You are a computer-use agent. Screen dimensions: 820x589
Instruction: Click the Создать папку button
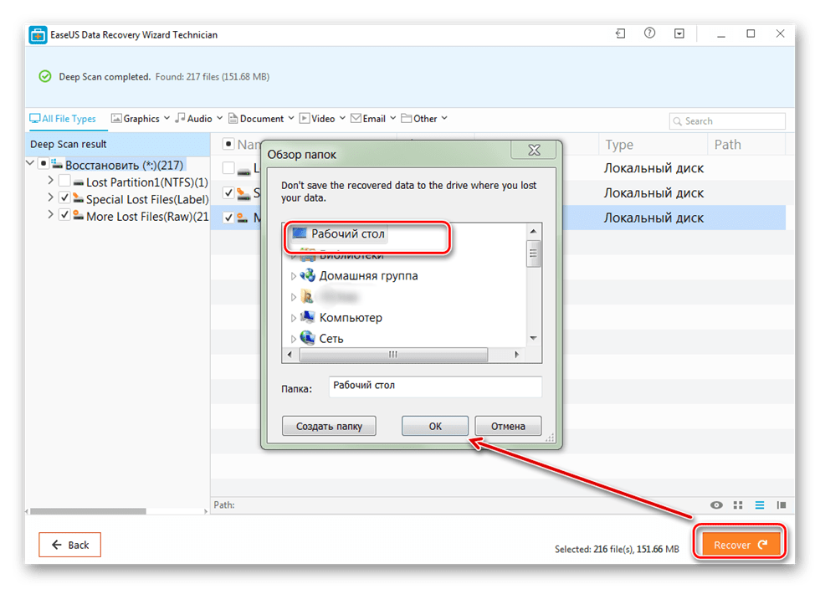pyautogui.click(x=329, y=426)
